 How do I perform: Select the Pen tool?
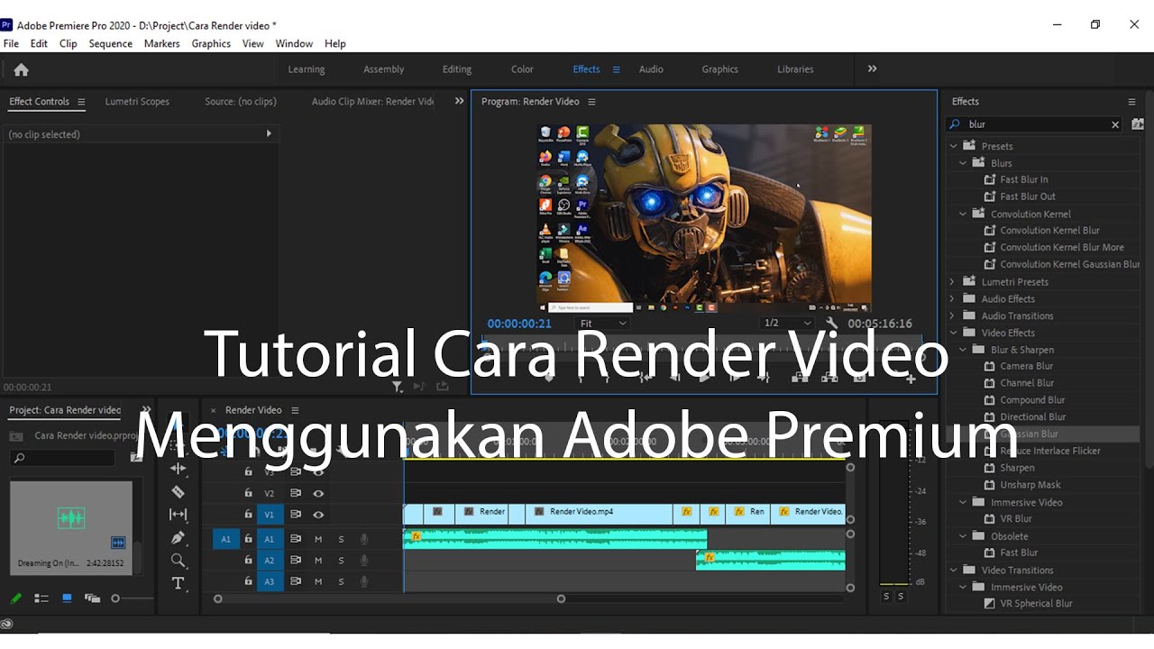coord(178,538)
